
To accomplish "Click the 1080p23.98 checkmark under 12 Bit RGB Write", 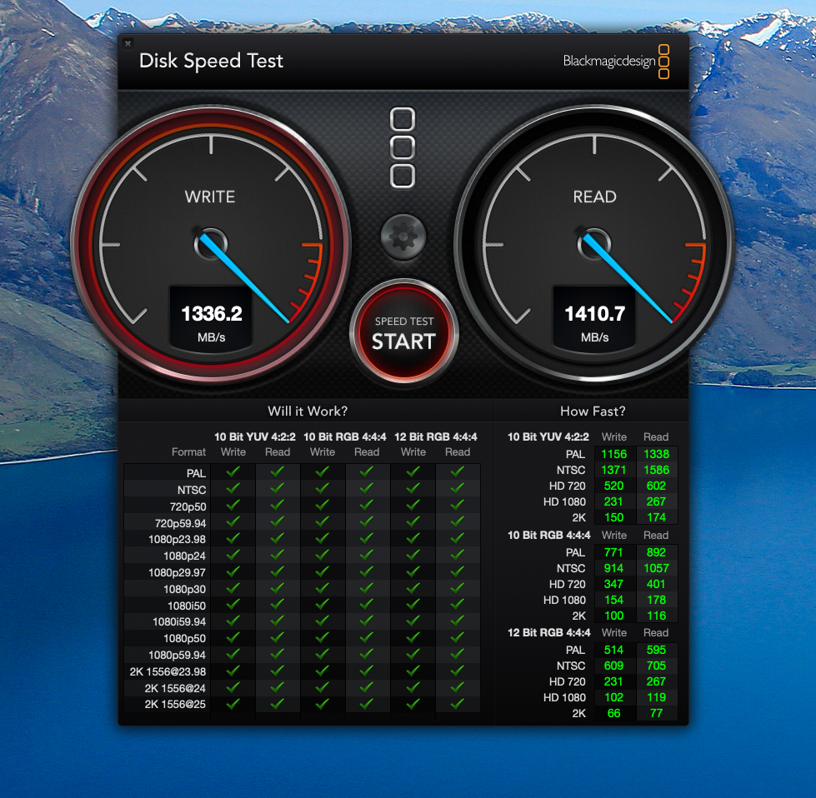I will pos(413,538).
